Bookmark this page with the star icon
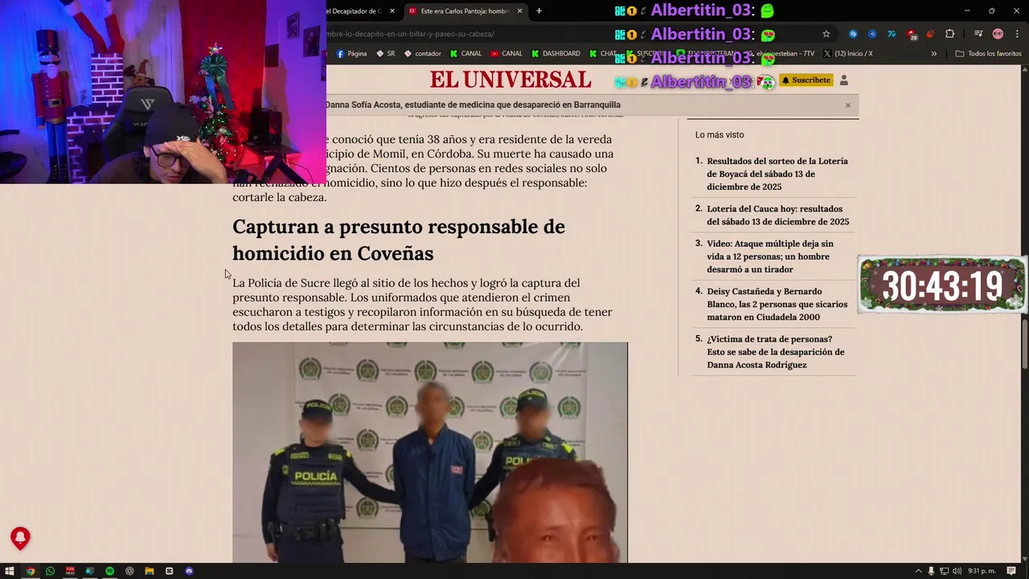 point(826,34)
